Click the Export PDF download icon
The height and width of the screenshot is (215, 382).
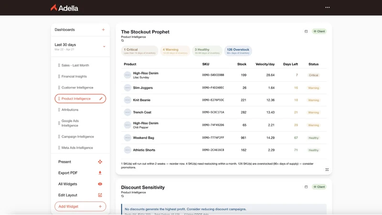(100, 173)
